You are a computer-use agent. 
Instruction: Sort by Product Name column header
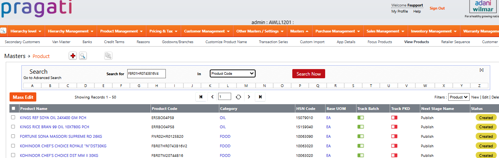tap(34, 108)
